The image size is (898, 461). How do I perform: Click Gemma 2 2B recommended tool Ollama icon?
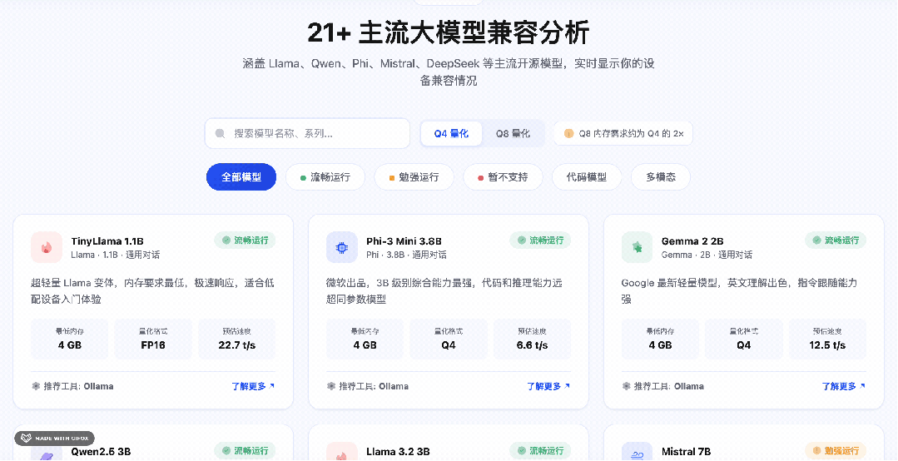click(626, 386)
